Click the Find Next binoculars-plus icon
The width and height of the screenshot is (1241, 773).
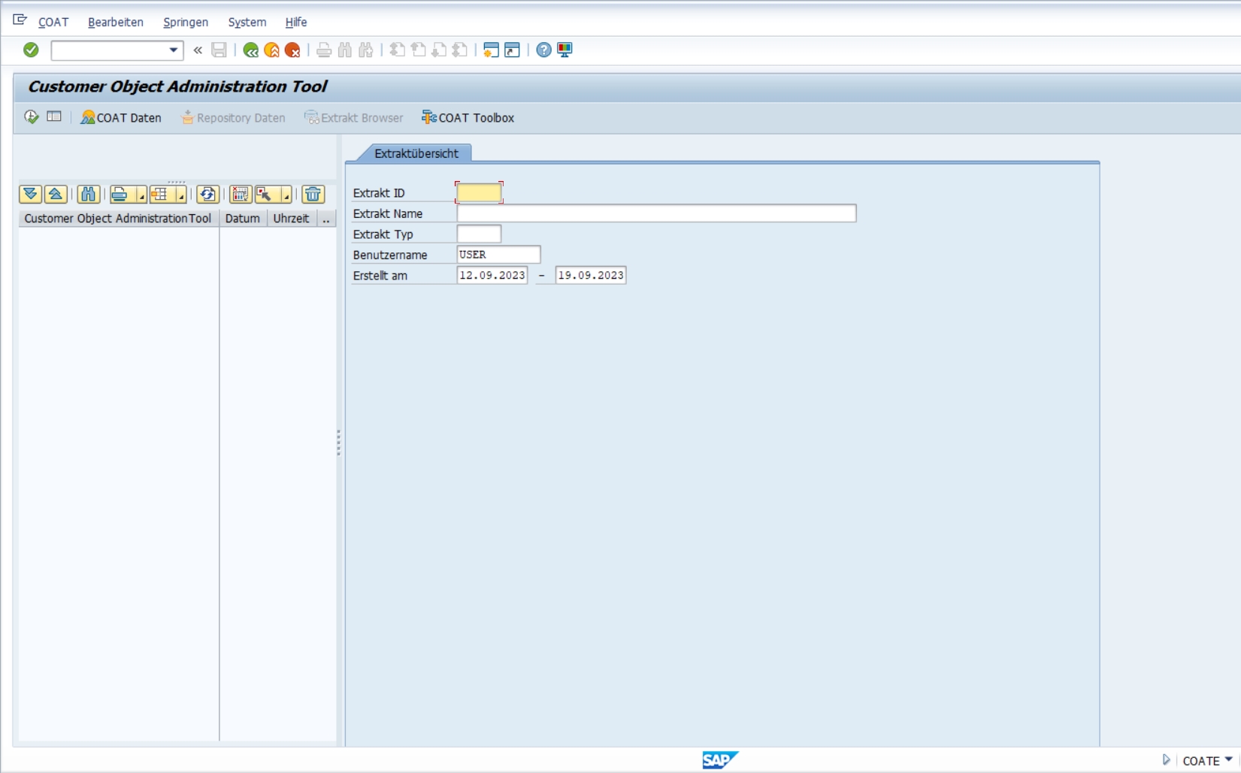pyautogui.click(x=366, y=50)
